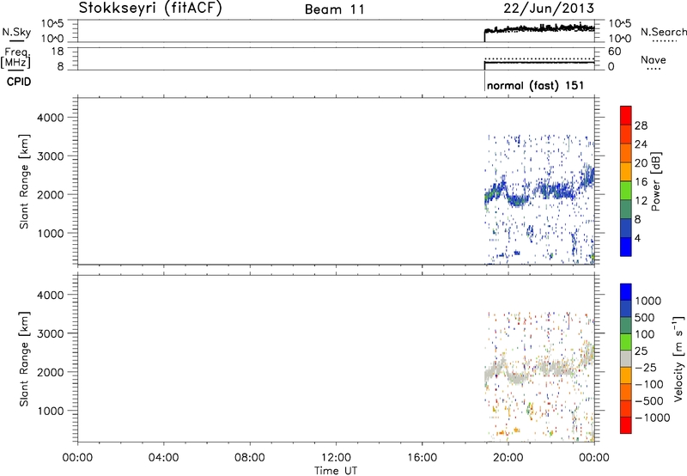Select the '20:00' time tick label
The height and width of the screenshot is (476, 687).
coord(508,458)
